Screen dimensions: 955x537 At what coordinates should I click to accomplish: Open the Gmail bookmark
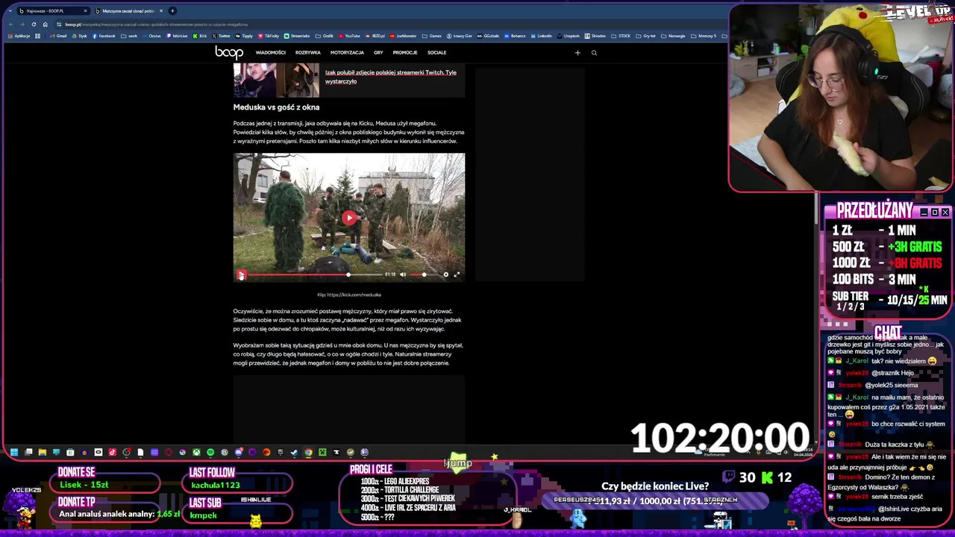pos(57,36)
